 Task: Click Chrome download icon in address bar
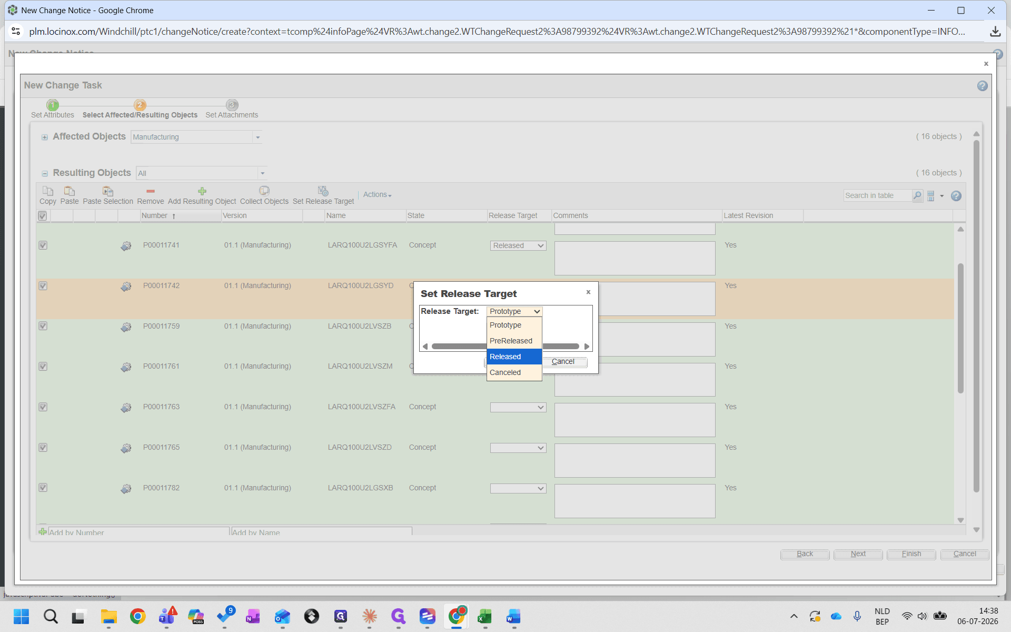point(995,32)
